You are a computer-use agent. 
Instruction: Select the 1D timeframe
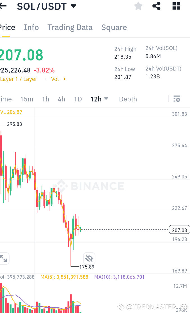(x=78, y=99)
